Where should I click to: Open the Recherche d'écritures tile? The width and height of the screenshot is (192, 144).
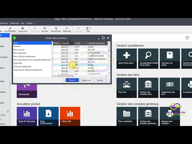click(187, 58)
